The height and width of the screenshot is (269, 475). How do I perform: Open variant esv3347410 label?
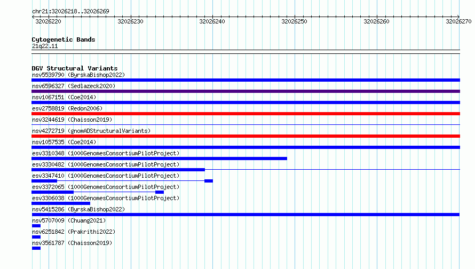(106, 176)
